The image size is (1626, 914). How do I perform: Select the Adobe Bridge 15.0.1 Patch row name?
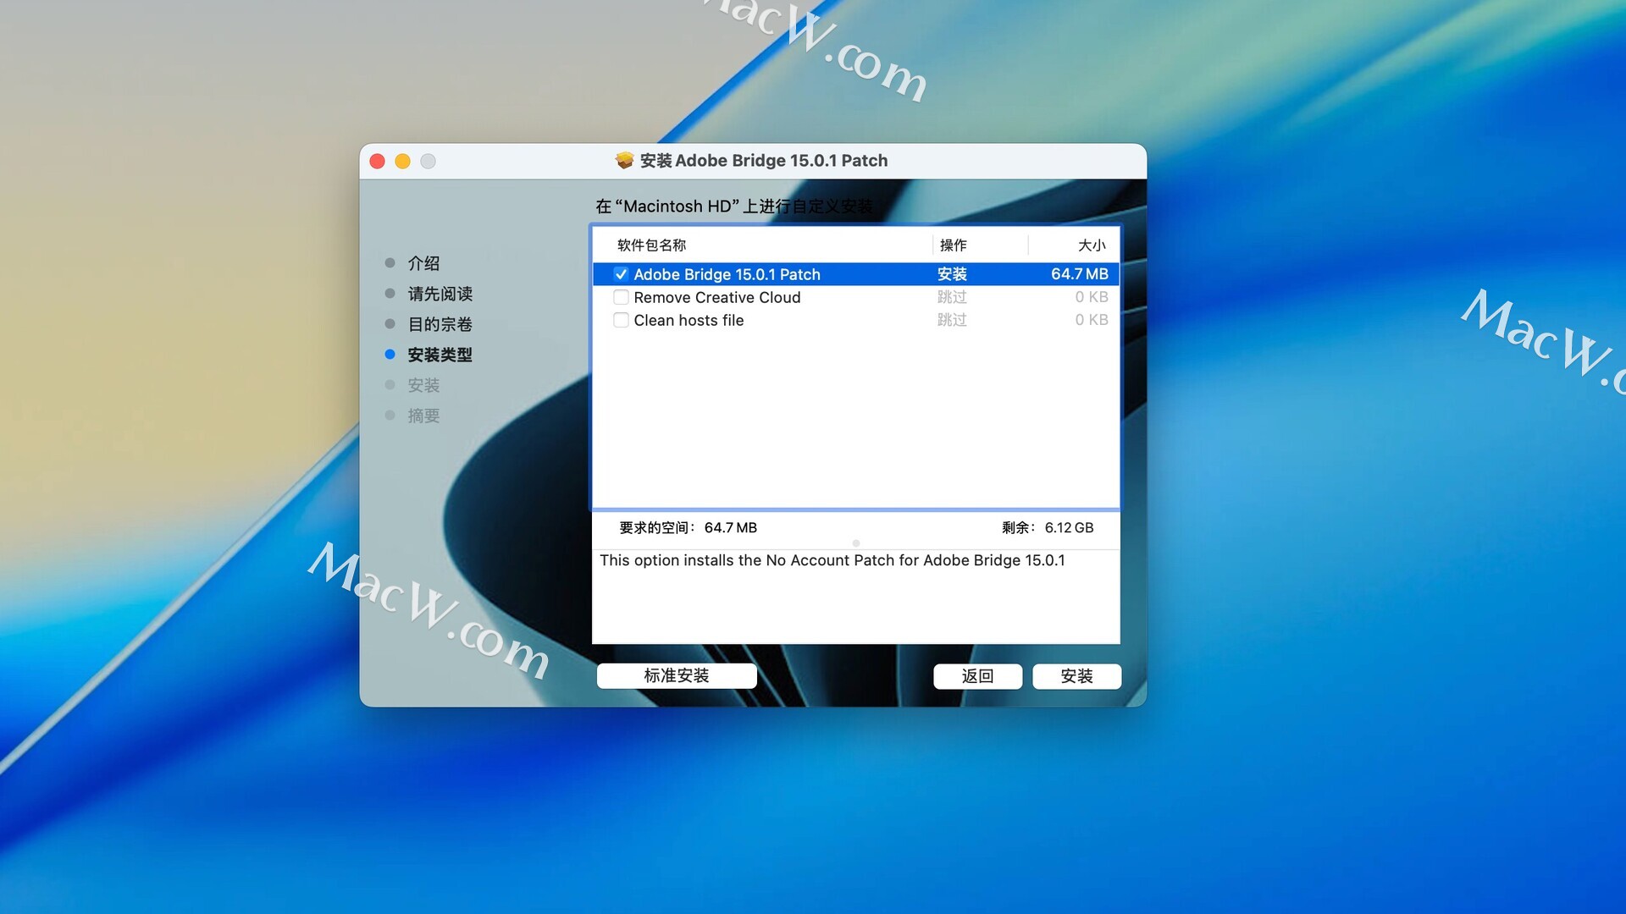(727, 274)
